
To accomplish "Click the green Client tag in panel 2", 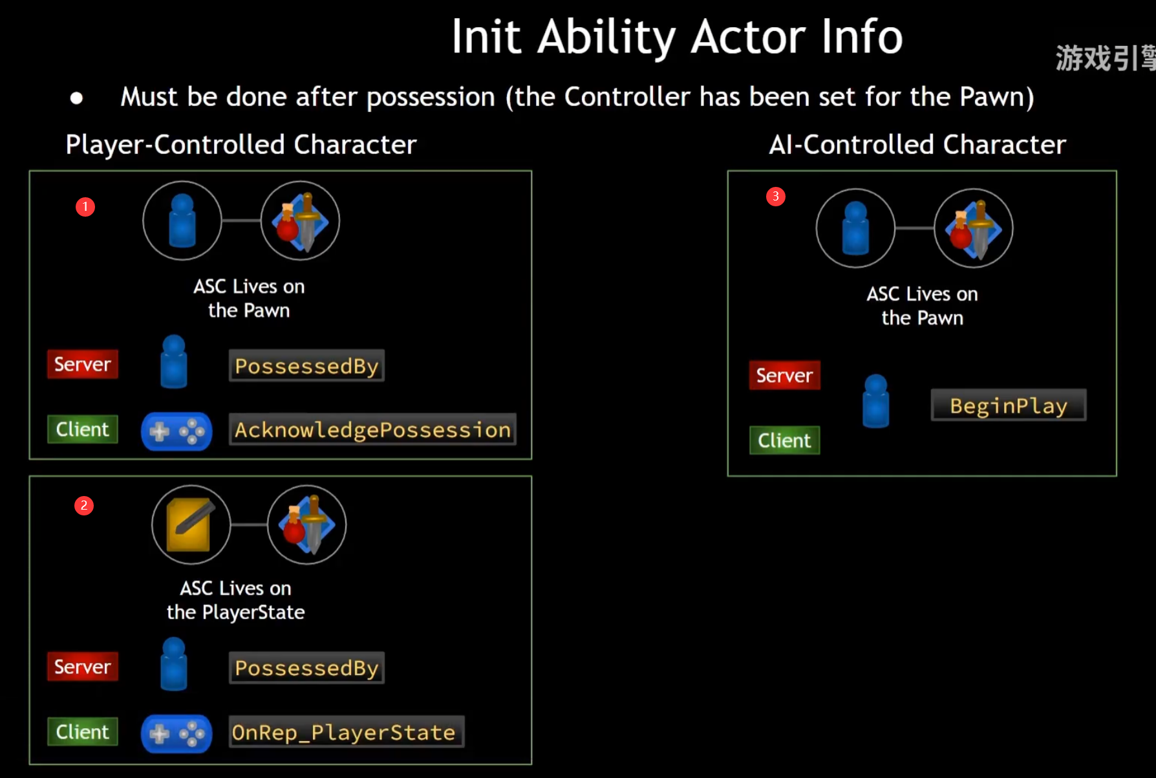I will click(83, 731).
